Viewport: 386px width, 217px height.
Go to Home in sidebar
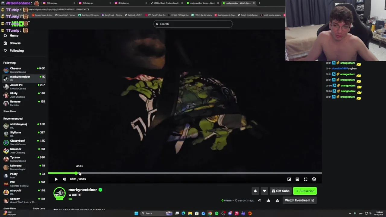pyautogui.click(x=14, y=36)
